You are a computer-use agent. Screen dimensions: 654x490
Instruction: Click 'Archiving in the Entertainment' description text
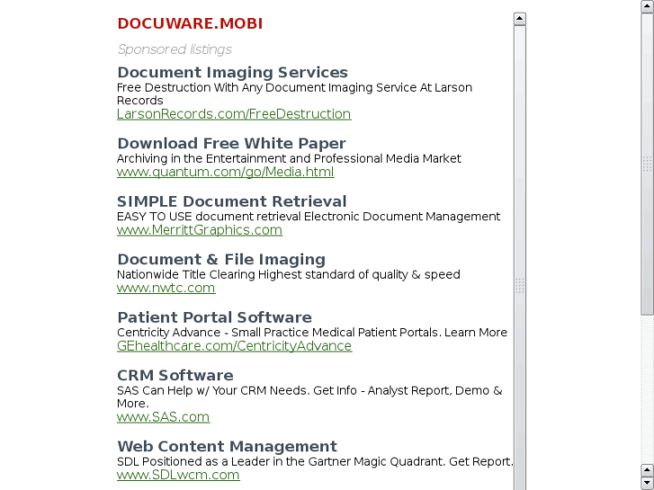(x=289, y=158)
